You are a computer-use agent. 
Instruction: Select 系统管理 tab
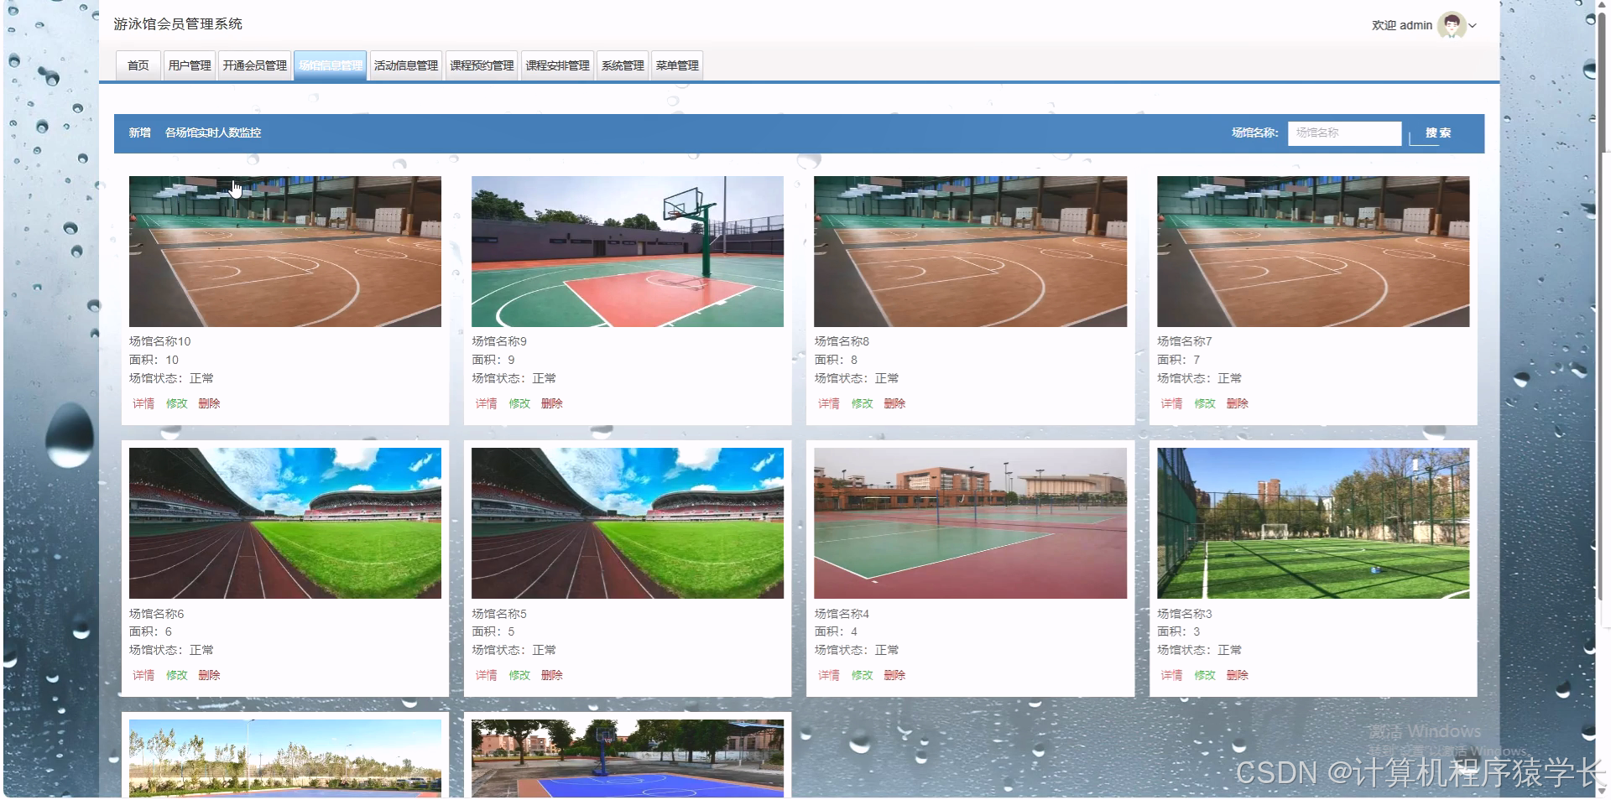623,65
